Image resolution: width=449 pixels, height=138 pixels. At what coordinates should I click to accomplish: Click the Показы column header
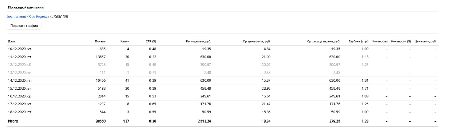coord(100,41)
